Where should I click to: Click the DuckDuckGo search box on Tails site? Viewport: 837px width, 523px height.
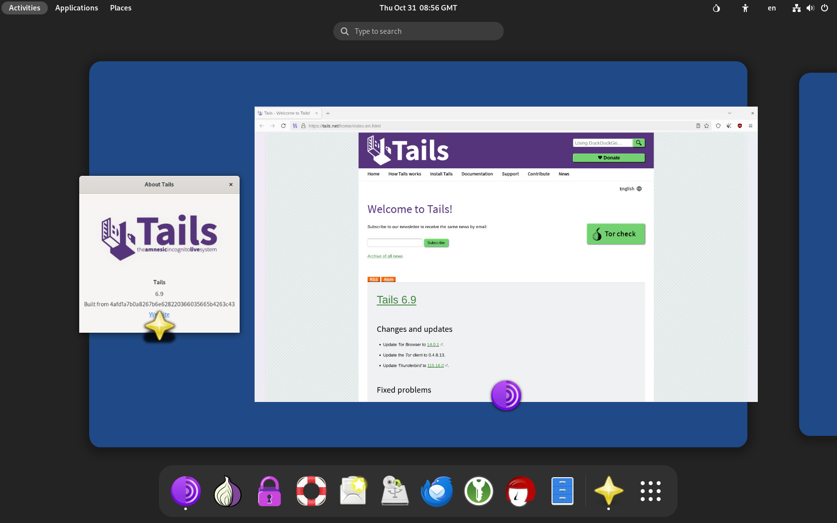603,143
